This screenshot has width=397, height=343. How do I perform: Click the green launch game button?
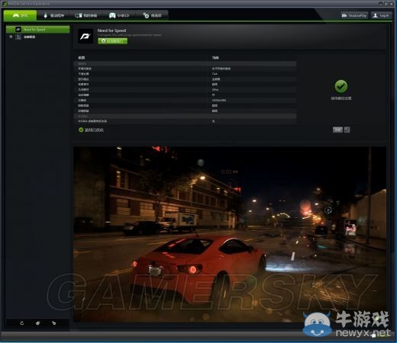(112, 41)
